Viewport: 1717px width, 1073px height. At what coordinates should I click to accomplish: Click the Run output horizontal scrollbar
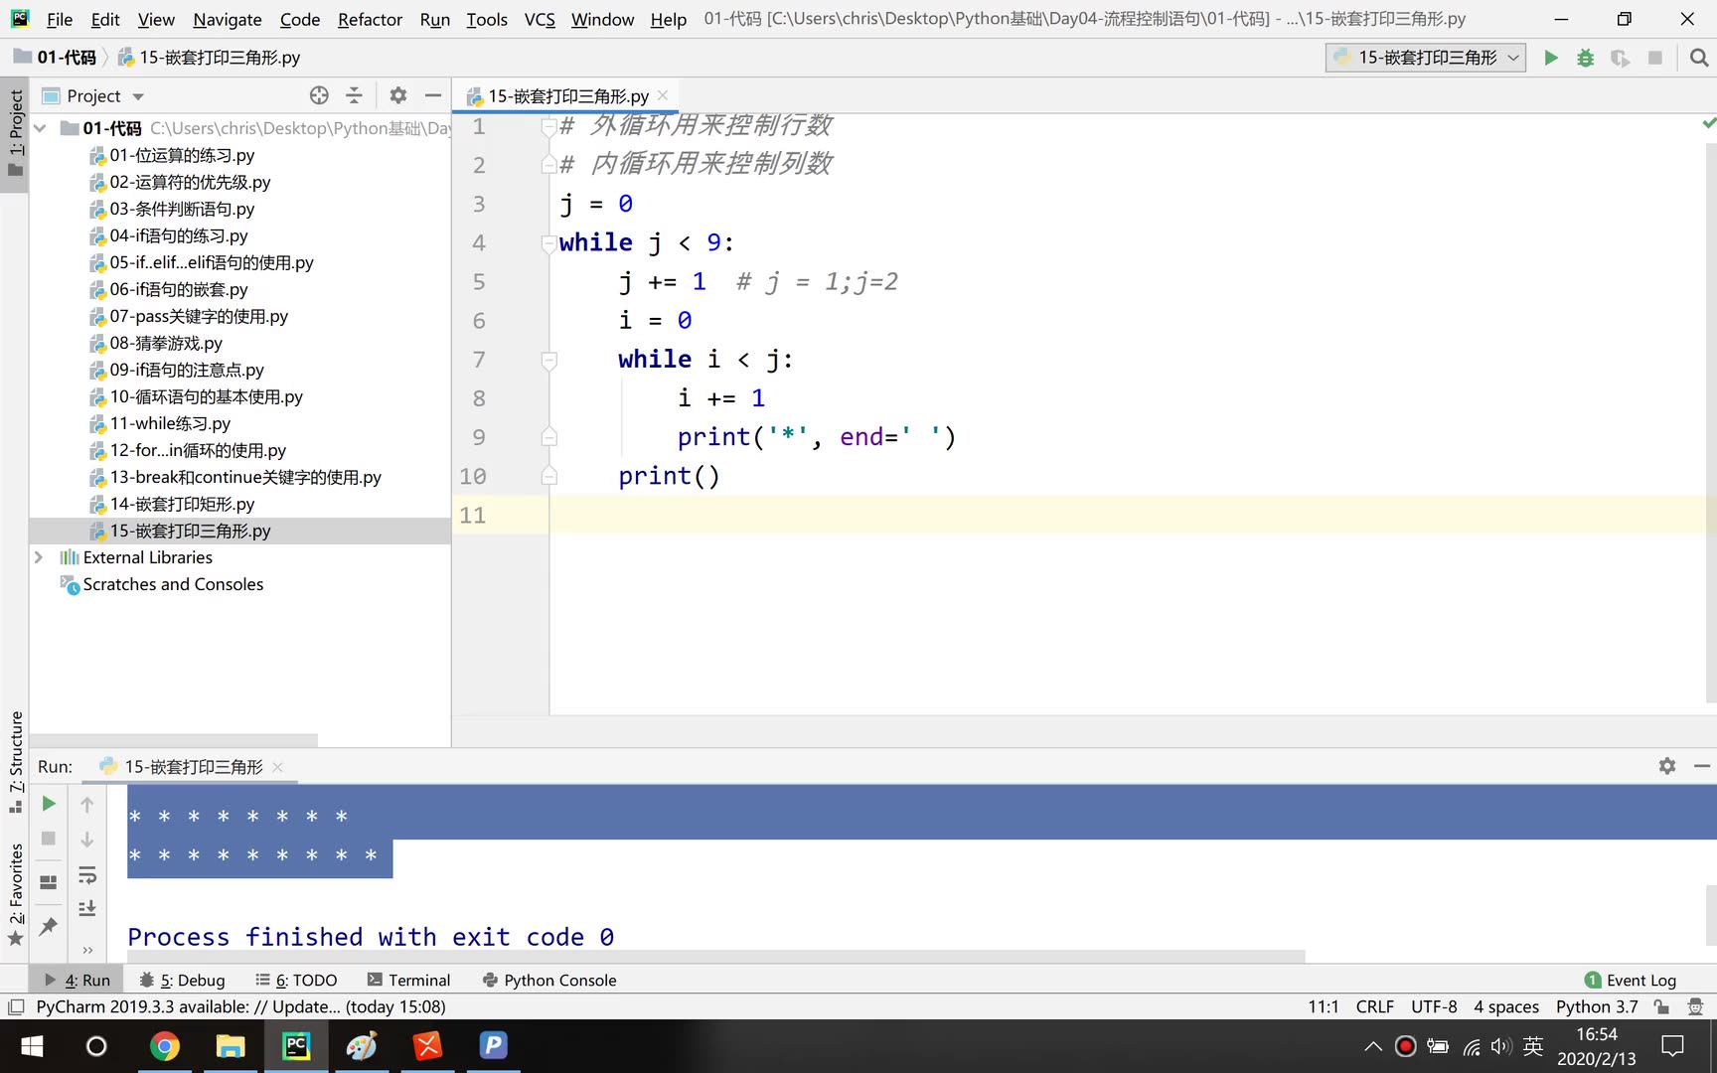(x=716, y=956)
